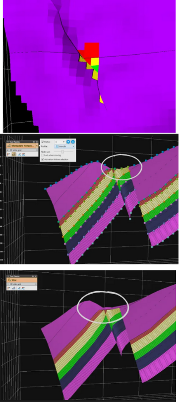This screenshot has width=179, height=402.
Task: Select the highlighted Manipulate horizon nodes icon
Action: click(14, 155)
